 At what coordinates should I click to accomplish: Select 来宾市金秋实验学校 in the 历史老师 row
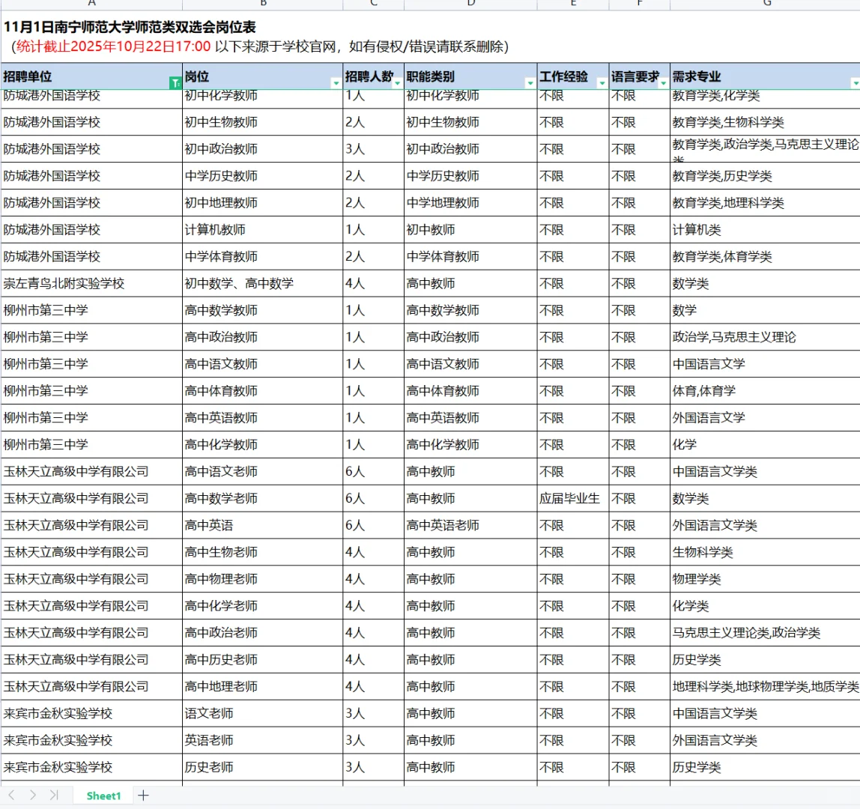click(91, 767)
